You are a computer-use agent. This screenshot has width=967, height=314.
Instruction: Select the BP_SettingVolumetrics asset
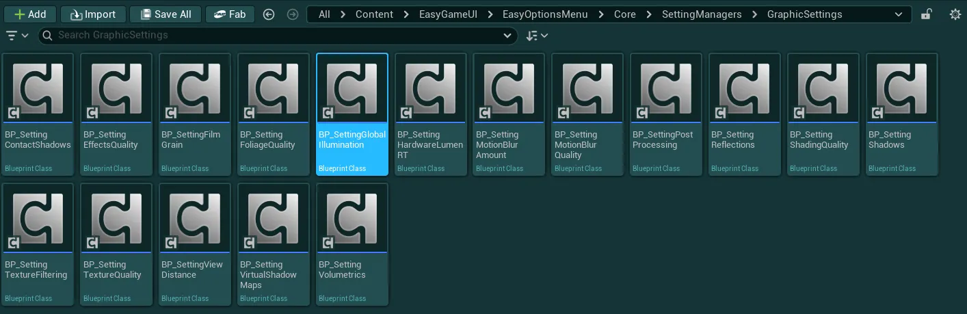352,244
